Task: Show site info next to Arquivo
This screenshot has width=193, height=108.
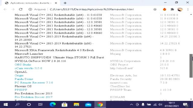Action: tap(30, 9)
